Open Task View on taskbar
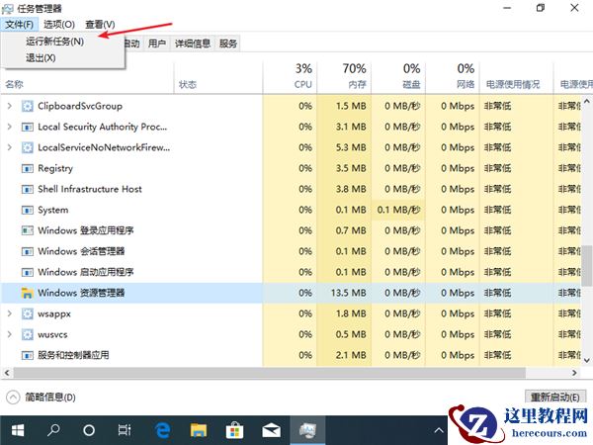The height and width of the screenshot is (445, 593). click(x=125, y=430)
